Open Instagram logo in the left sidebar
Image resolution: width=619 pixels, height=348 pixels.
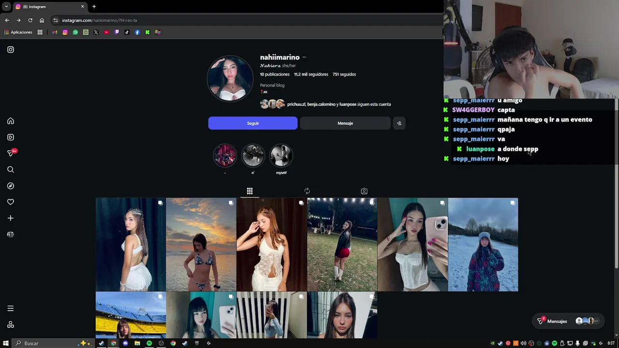pyautogui.click(x=11, y=49)
